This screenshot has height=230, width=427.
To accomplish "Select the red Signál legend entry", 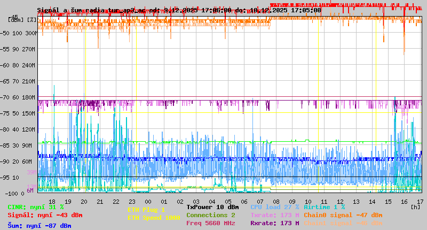I will point(45,215).
